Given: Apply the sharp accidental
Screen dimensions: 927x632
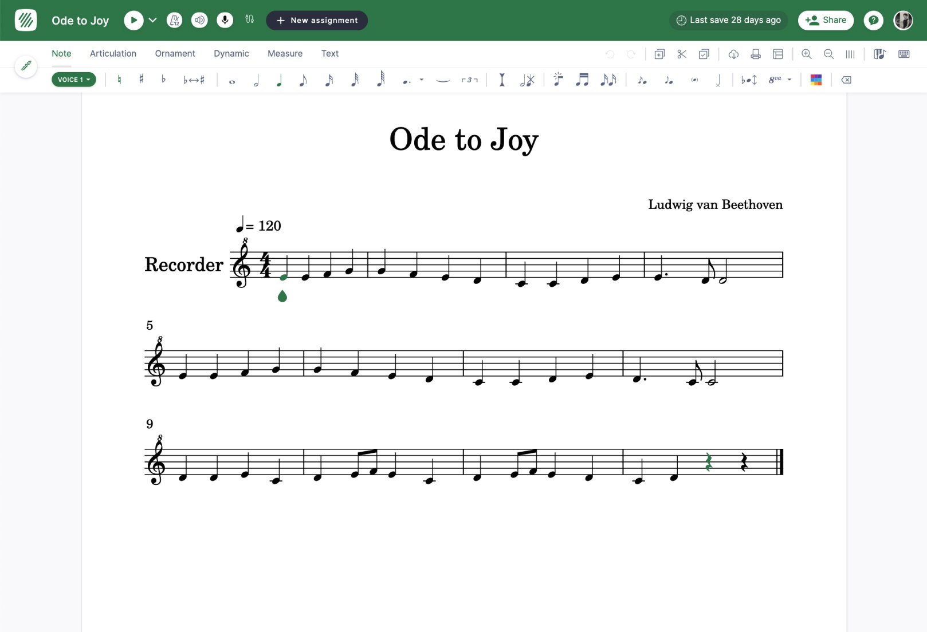Looking at the screenshot, I should 142,80.
